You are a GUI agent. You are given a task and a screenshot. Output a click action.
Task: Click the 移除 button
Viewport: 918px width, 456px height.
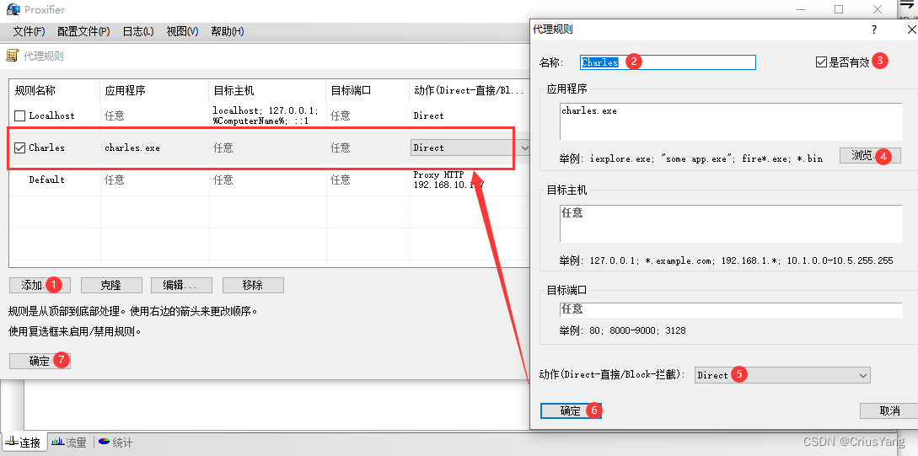tap(253, 285)
